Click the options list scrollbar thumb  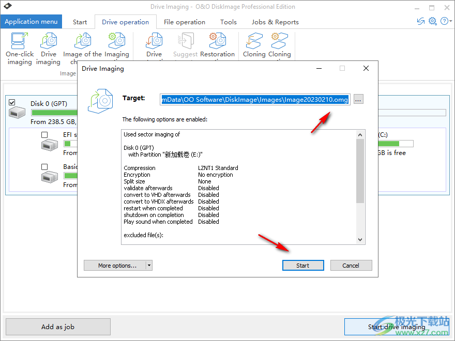click(x=360, y=171)
